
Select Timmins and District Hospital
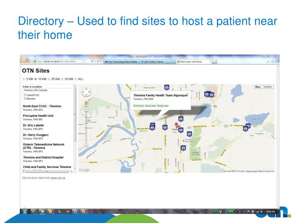43,157
